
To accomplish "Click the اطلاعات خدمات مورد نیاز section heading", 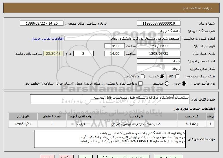I will (194, 109).
